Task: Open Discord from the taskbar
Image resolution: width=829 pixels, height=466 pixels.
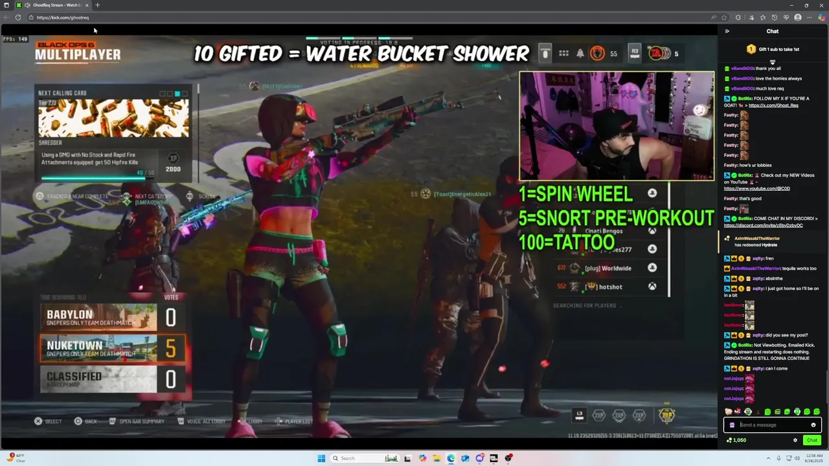Action: pos(479,458)
